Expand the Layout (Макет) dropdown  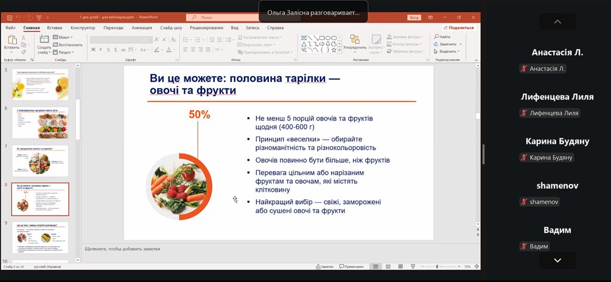coord(64,37)
